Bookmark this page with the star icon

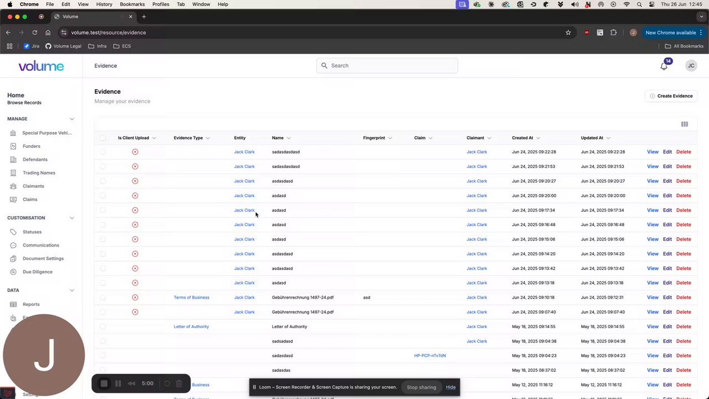click(x=568, y=33)
